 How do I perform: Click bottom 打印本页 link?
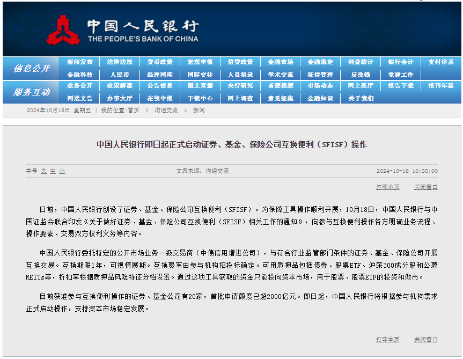(x=388, y=340)
